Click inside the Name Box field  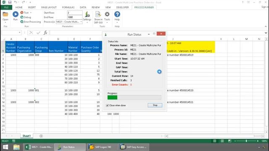point(10,33)
